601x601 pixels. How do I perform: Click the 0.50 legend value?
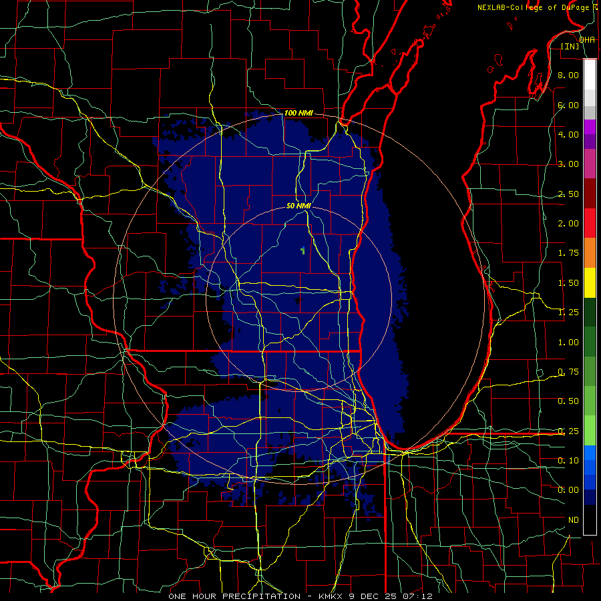point(568,401)
